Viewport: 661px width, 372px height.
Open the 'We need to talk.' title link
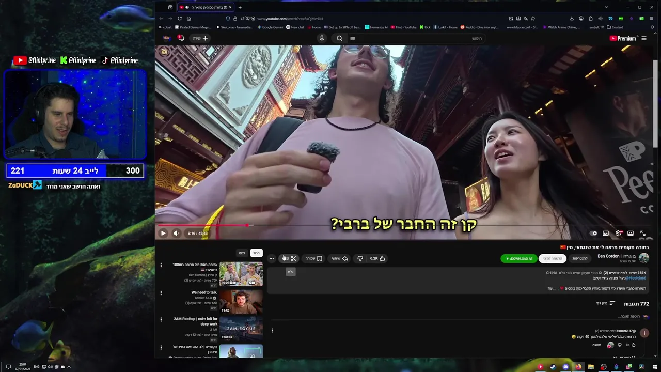click(204, 292)
